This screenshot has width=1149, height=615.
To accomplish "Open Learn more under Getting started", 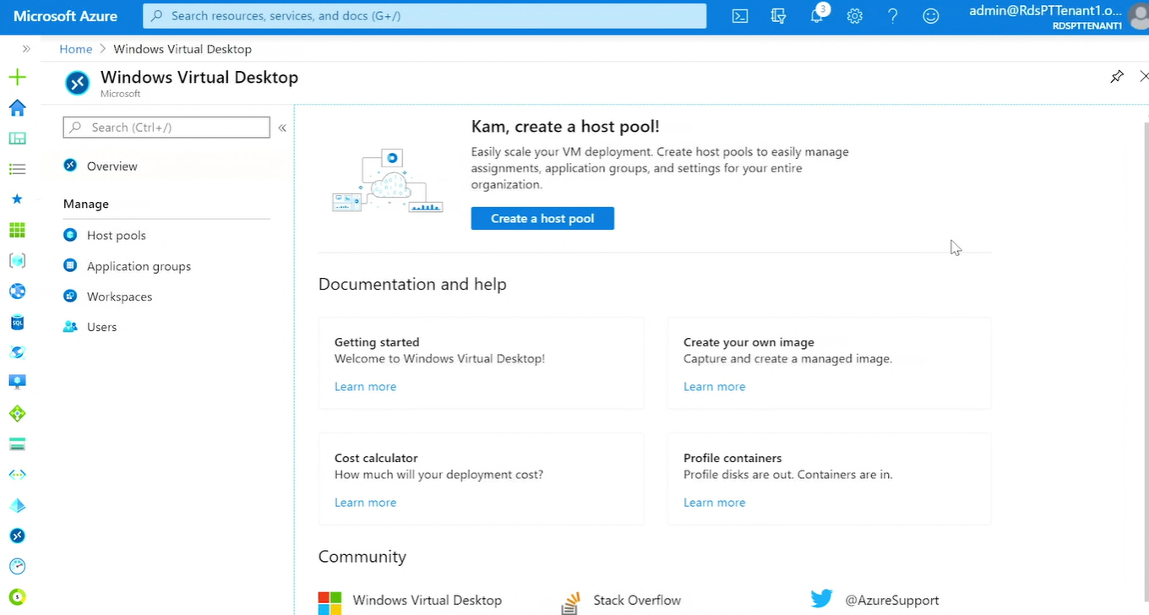I will coord(365,386).
